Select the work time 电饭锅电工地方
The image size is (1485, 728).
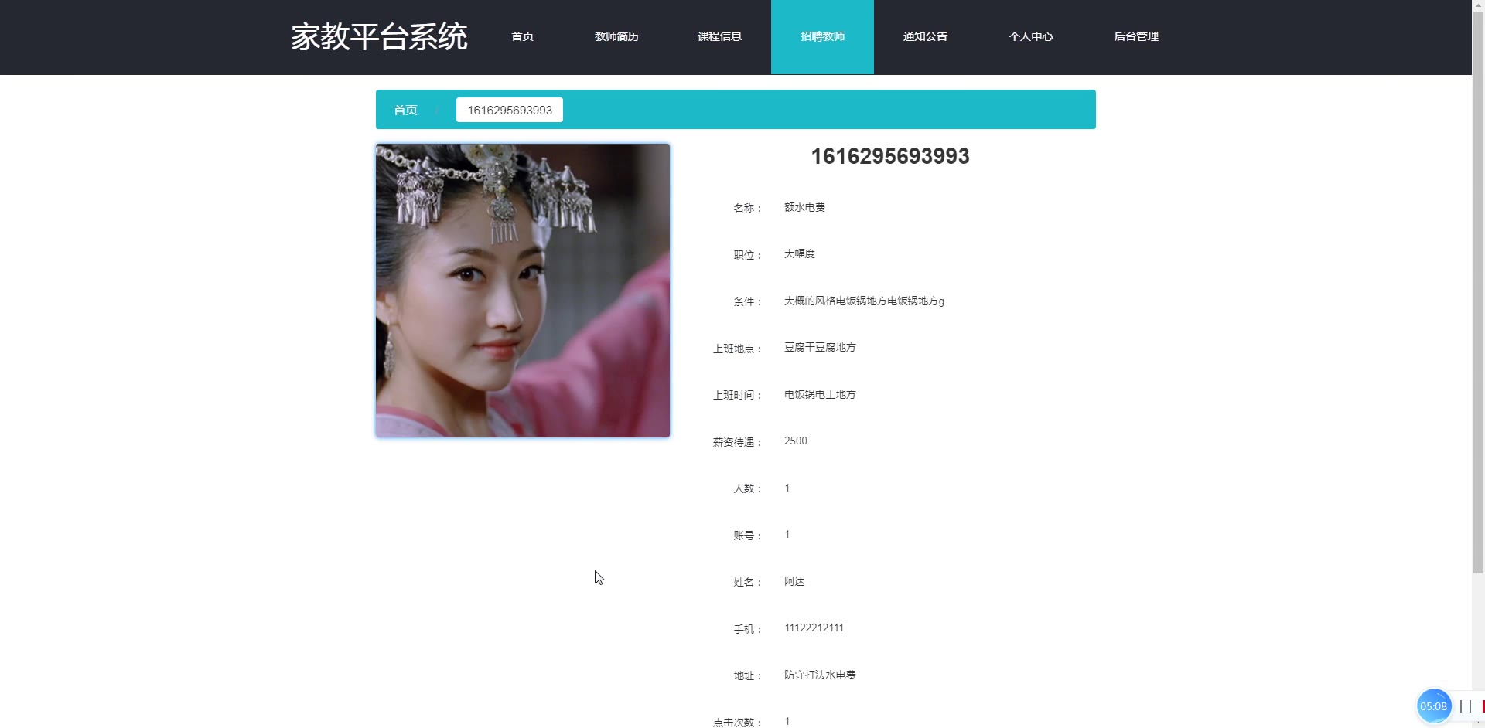click(x=820, y=394)
